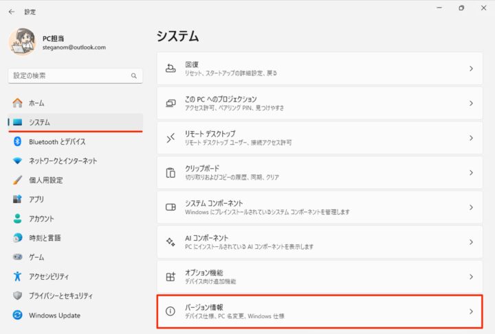Expand AI コンポーネント chevron

pyautogui.click(x=471, y=242)
